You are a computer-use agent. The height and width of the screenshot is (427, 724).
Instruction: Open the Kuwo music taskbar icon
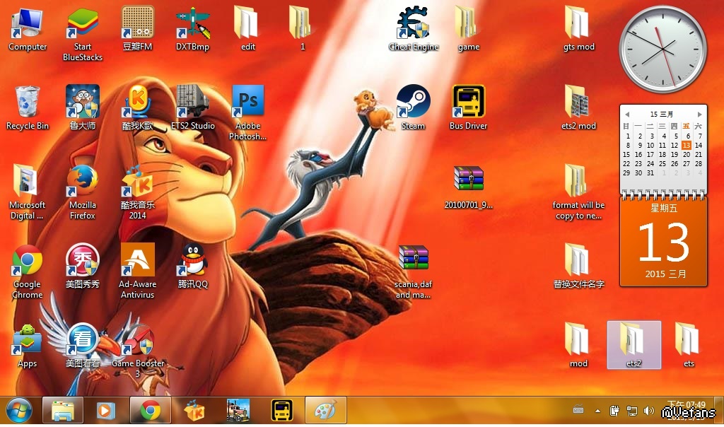click(194, 410)
